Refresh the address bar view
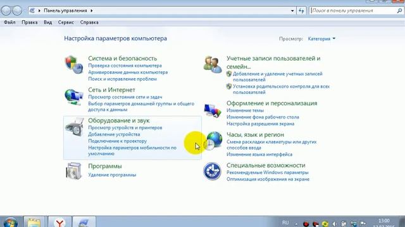The image size is (405, 227). 301,11
